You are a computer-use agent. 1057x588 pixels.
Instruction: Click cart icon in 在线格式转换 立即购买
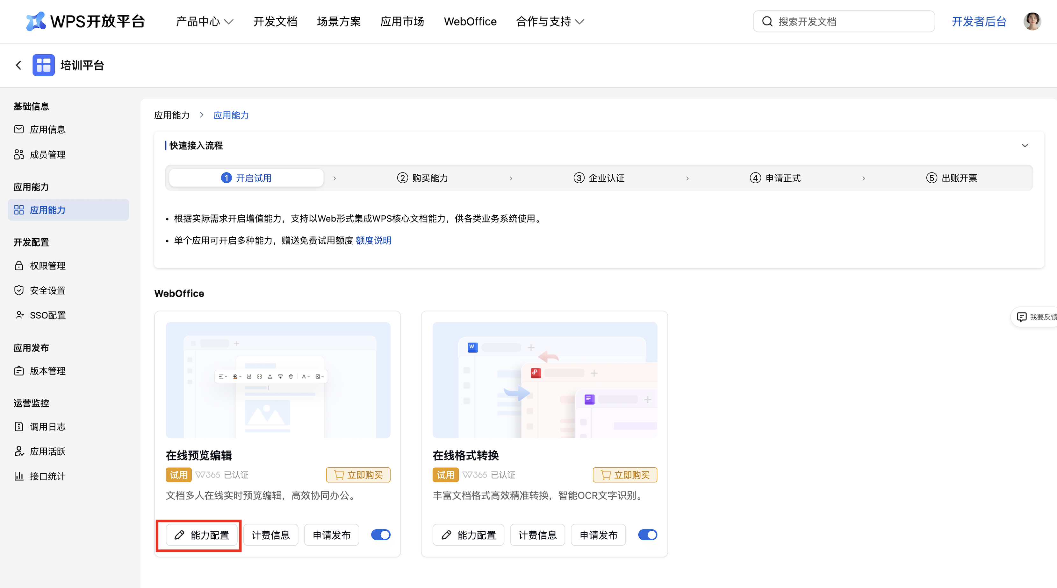click(x=606, y=475)
